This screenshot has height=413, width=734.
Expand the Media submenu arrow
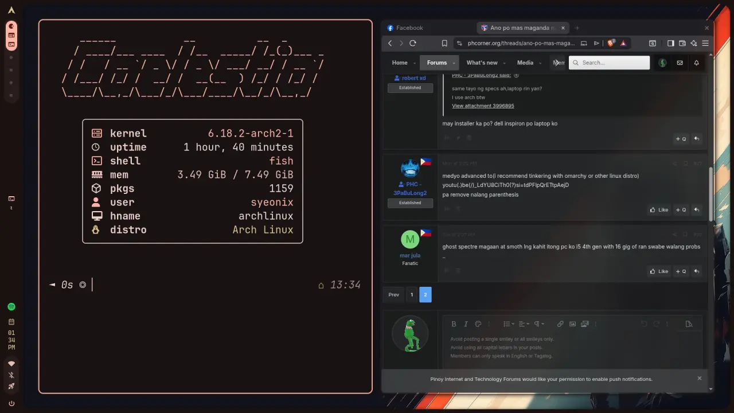[x=540, y=63]
